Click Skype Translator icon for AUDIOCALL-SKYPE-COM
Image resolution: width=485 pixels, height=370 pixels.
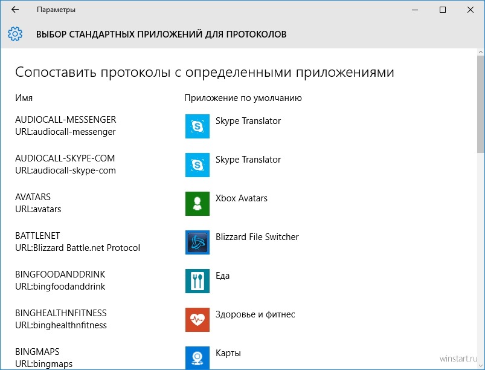pyautogui.click(x=198, y=165)
